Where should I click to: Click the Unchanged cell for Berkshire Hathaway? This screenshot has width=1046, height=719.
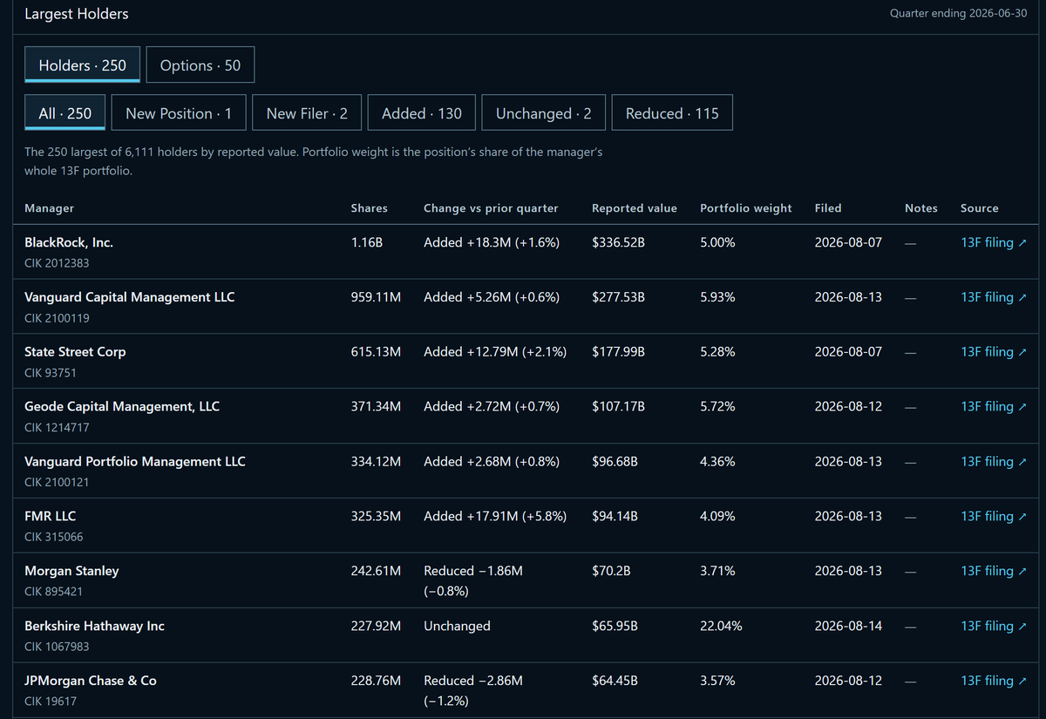point(457,626)
